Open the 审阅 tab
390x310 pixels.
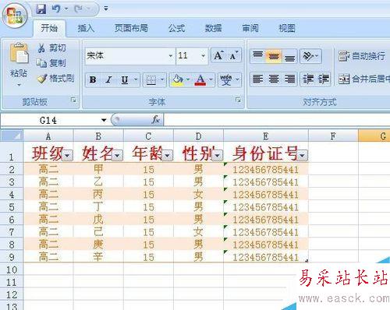pyautogui.click(x=250, y=28)
